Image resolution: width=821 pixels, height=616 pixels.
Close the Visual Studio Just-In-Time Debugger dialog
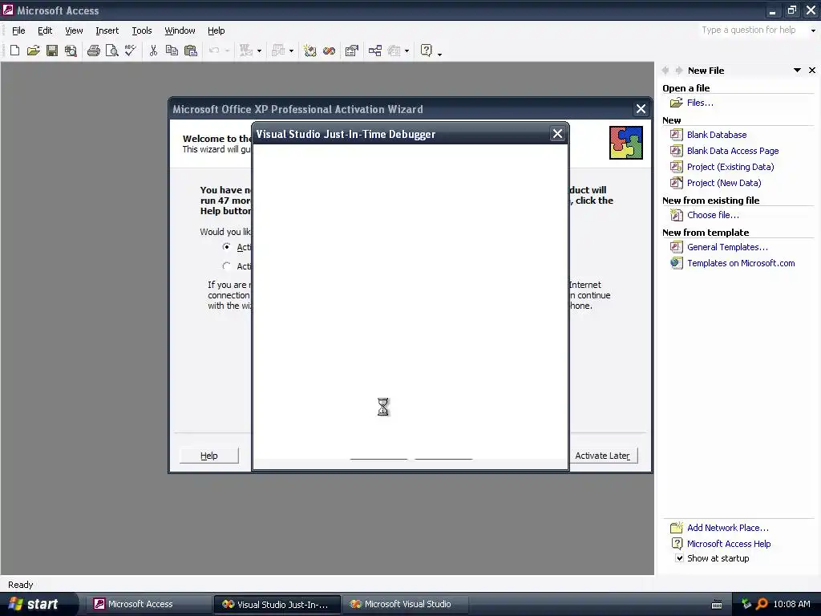(x=558, y=134)
